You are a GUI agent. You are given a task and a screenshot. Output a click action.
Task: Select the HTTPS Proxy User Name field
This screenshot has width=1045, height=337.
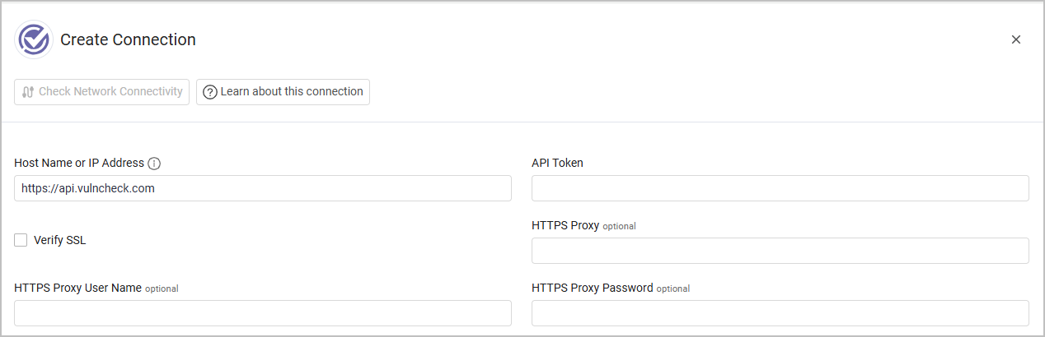(263, 313)
